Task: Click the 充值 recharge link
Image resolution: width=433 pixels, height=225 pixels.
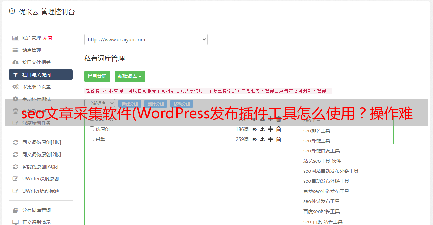Action: tap(47, 38)
